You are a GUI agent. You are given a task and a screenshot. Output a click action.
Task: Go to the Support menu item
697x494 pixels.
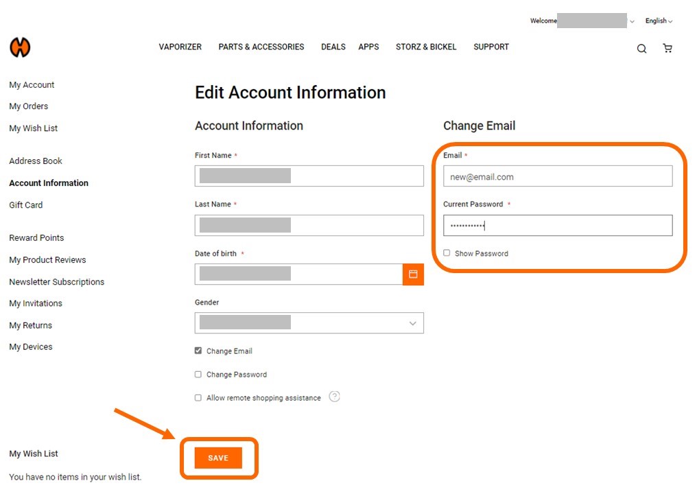[491, 47]
